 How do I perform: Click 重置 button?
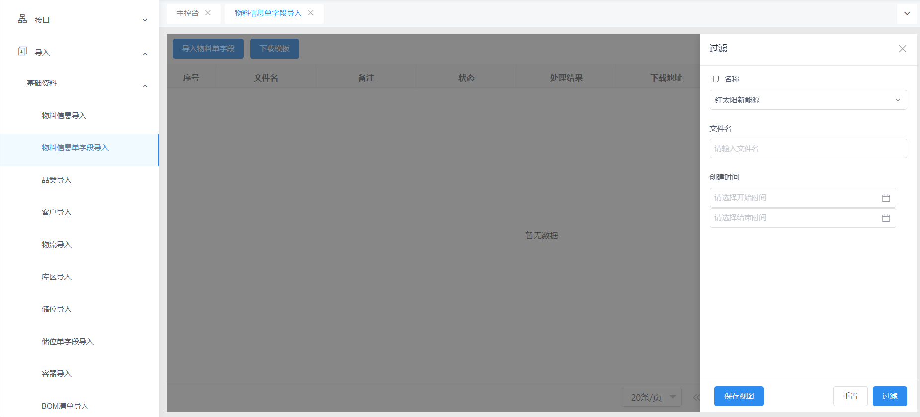point(850,396)
